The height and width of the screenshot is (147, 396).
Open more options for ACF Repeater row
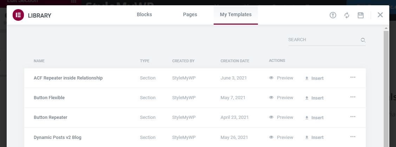pyautogui.click(x=353, y=77)
